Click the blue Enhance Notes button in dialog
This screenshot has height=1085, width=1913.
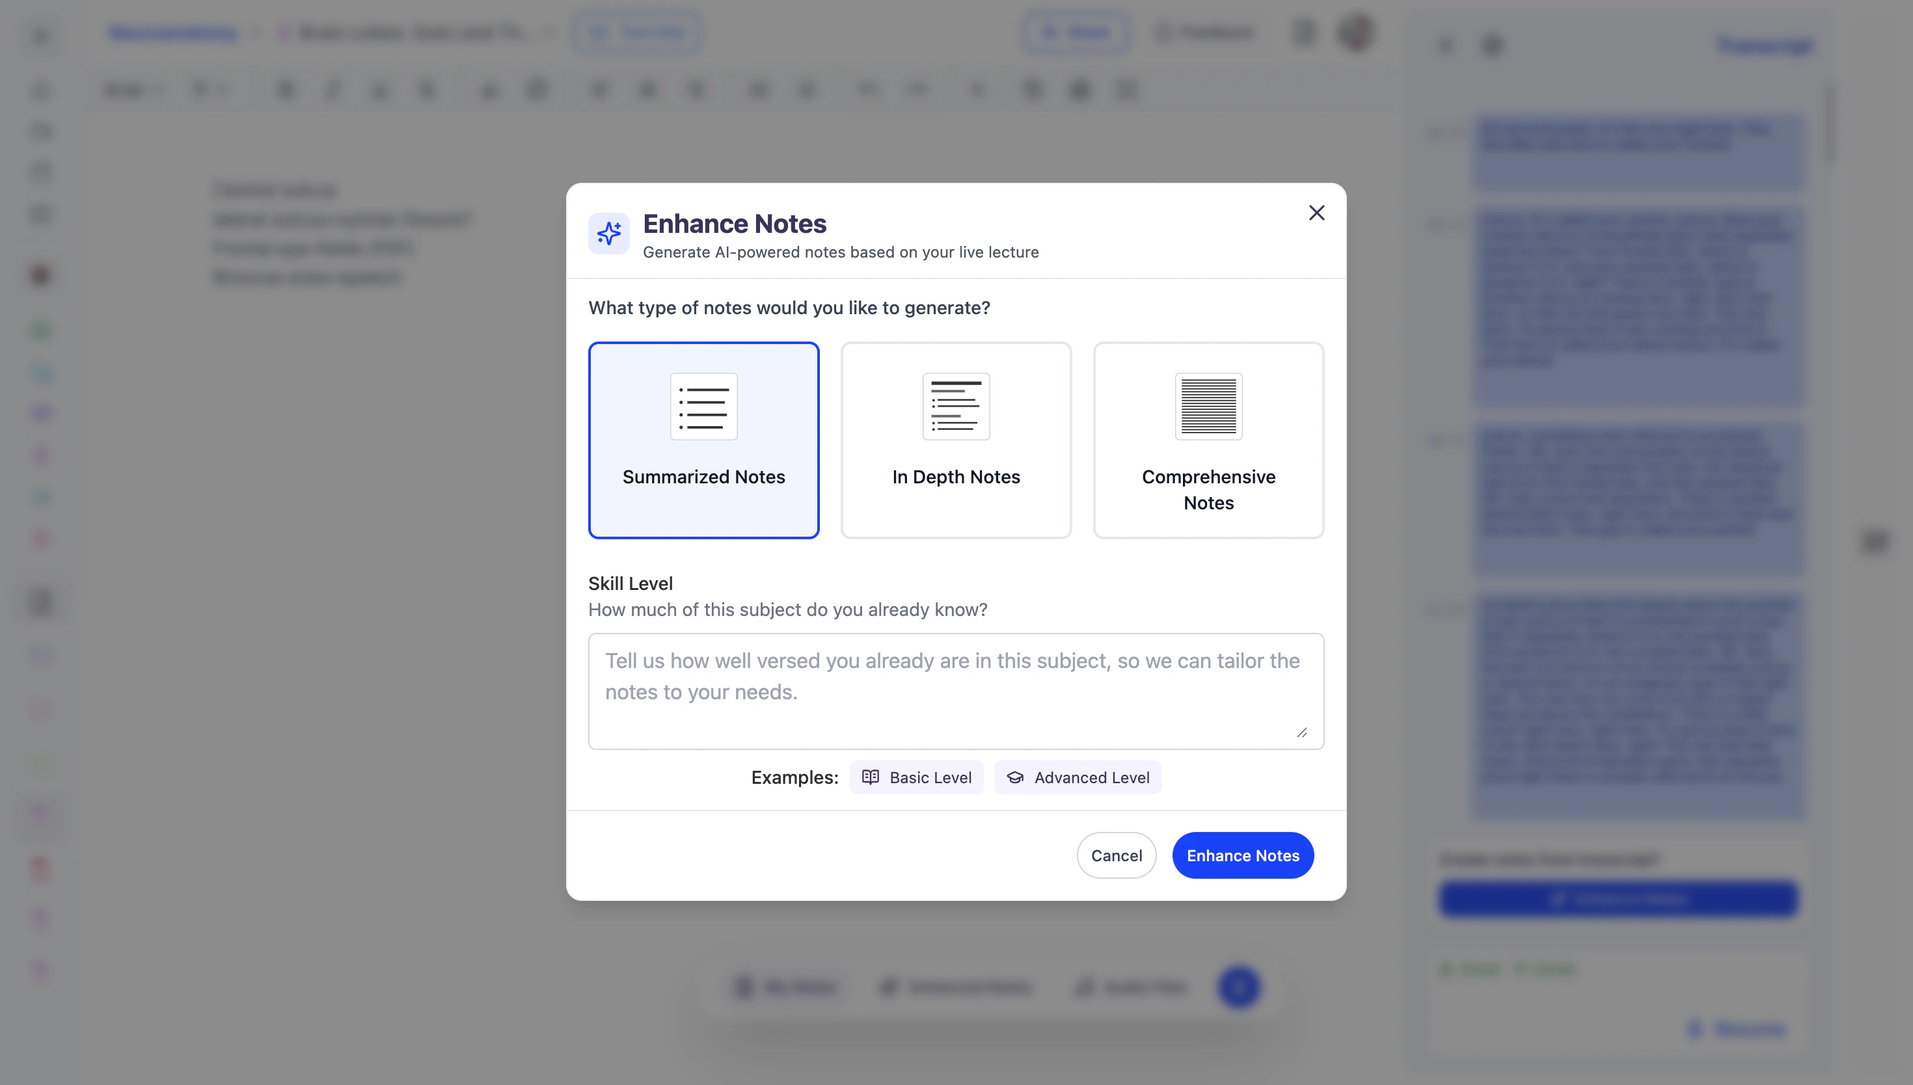click(1242, 855)
